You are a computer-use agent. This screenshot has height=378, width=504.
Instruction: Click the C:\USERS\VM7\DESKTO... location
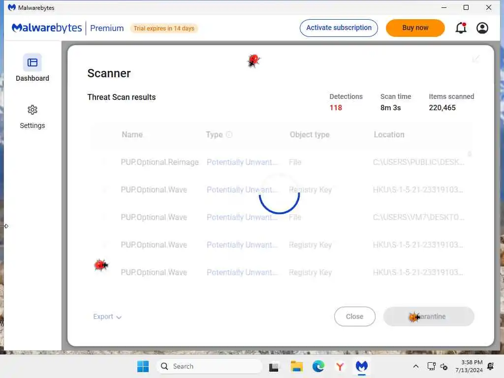tap(418, 217)
